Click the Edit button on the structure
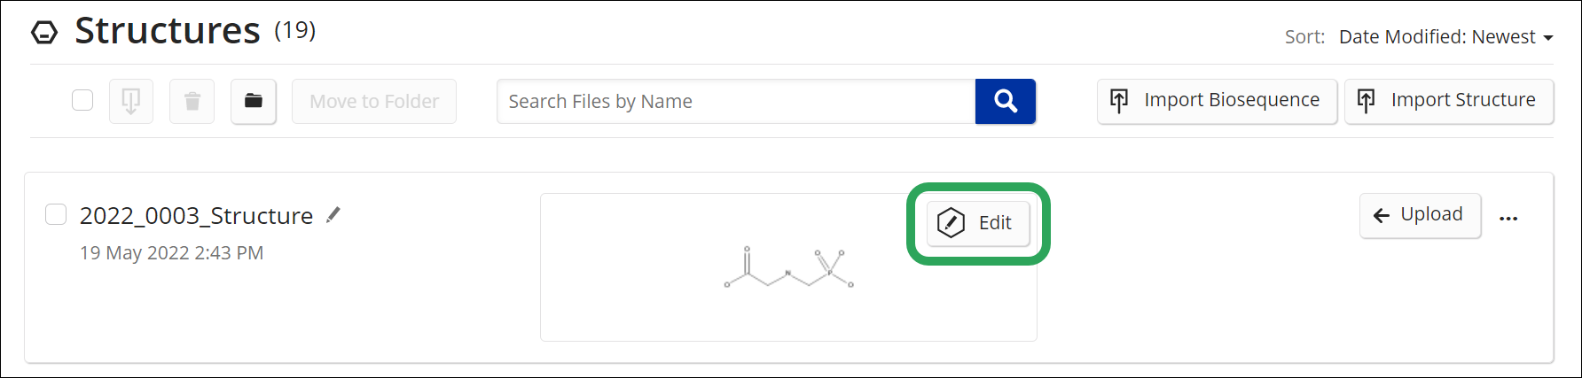The width and height of the screenshot is (1582, 378). [x=978, y=223]
